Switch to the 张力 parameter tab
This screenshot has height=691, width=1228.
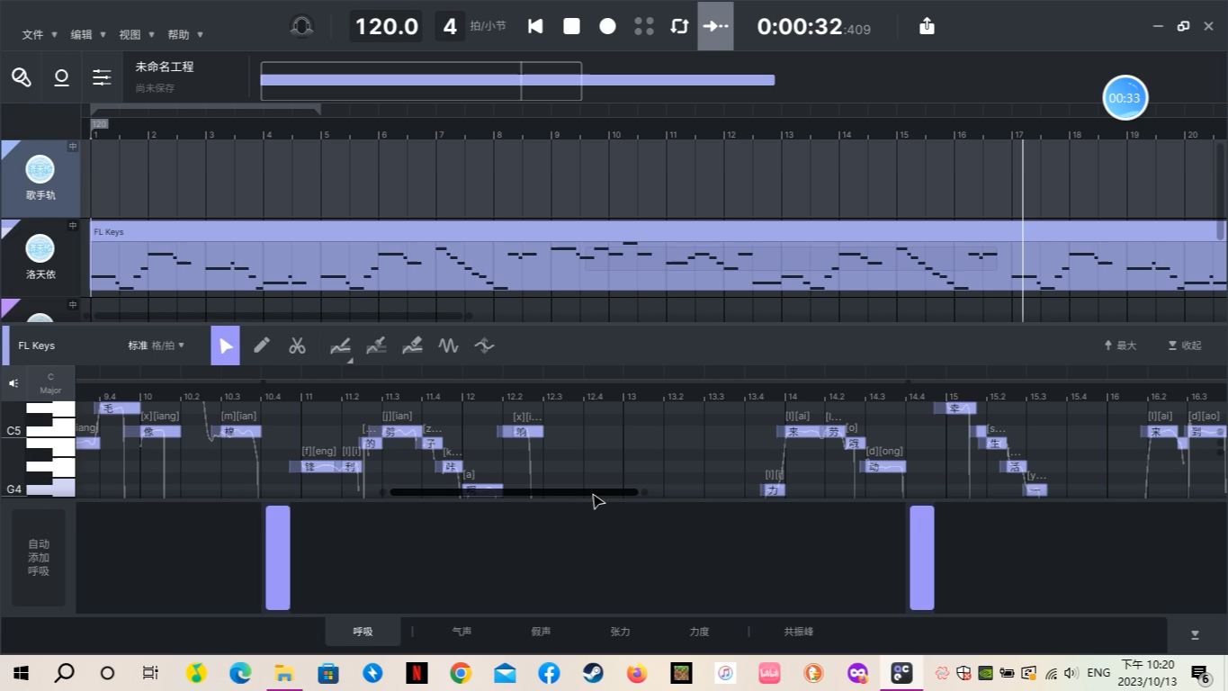pyautogui.click(x=620, y=632)
